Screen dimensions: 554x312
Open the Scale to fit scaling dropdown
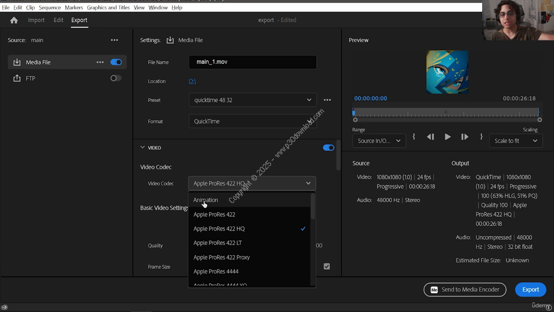(516, 141)
